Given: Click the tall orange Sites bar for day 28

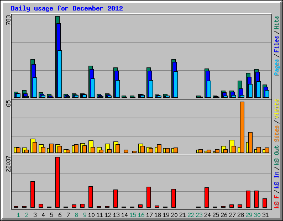Looking at the screenshot, I should point(242,127).
